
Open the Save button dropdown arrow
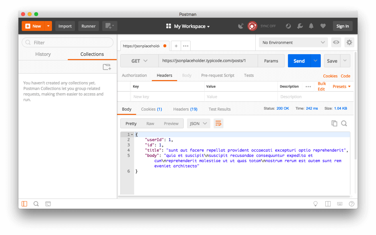point(345,61)
